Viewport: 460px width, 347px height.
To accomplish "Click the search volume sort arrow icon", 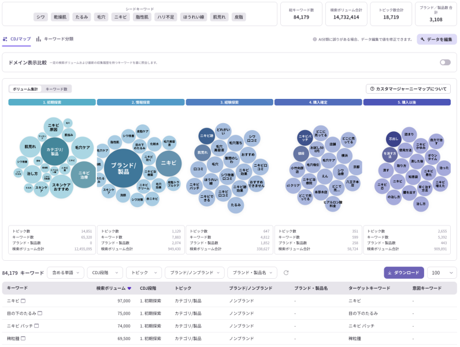I will (x=129, y=288).
